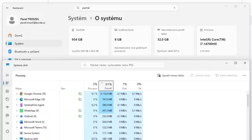Expand Správce úloh process group
The image size is (252, 140).
[x=17, y=138]
